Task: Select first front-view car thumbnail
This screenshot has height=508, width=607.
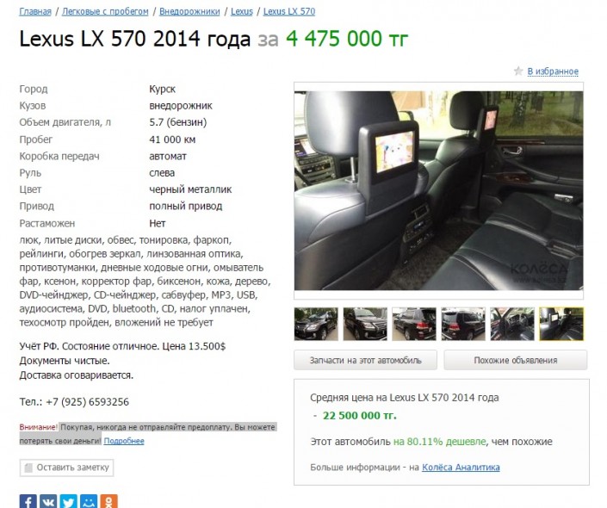Action: pos(316,324)
